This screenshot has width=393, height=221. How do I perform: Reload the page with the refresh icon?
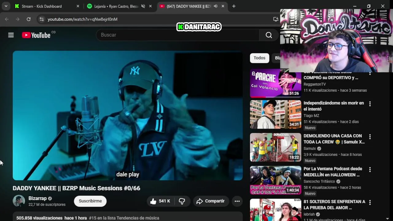coord(29,19)
